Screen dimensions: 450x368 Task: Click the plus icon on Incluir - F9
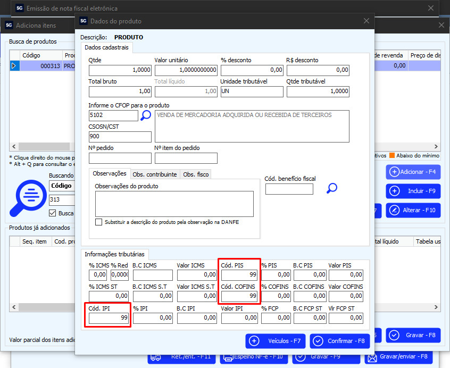point(394,191)
